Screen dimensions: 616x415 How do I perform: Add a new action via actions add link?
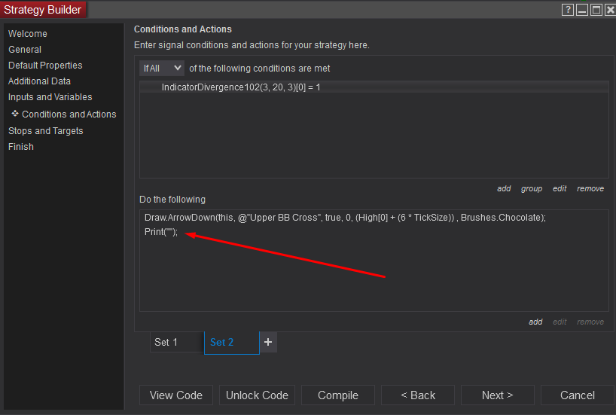coord(535,322)
